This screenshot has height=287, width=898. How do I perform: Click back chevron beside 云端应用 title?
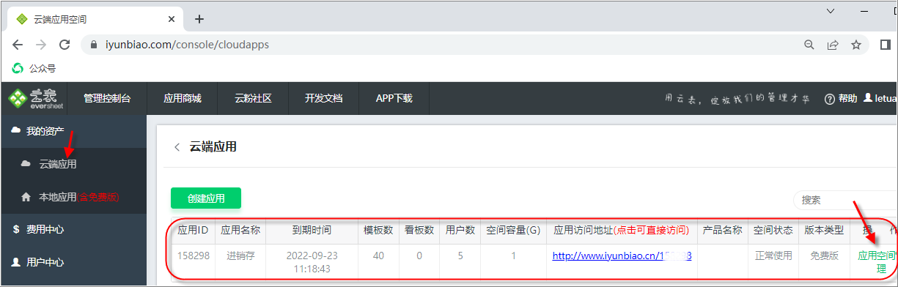click(177, 147)
